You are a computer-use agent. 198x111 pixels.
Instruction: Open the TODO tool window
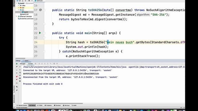(x=40, y=105)
